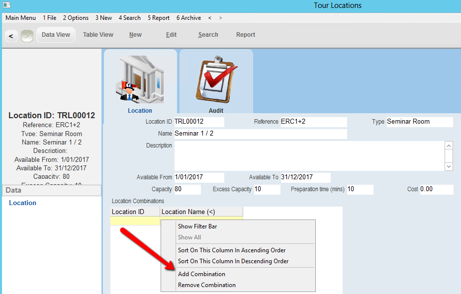Select Add Combination from context menu

click(x=201, y=274)
